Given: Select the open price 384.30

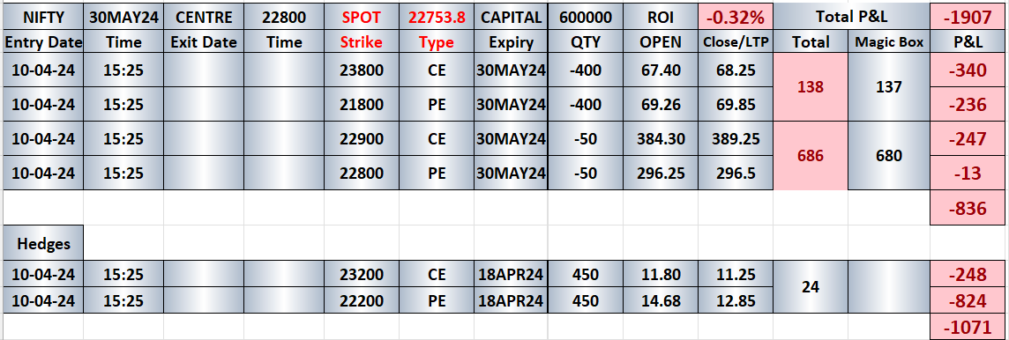Looking at the screenshot, I should pos(661,138).
